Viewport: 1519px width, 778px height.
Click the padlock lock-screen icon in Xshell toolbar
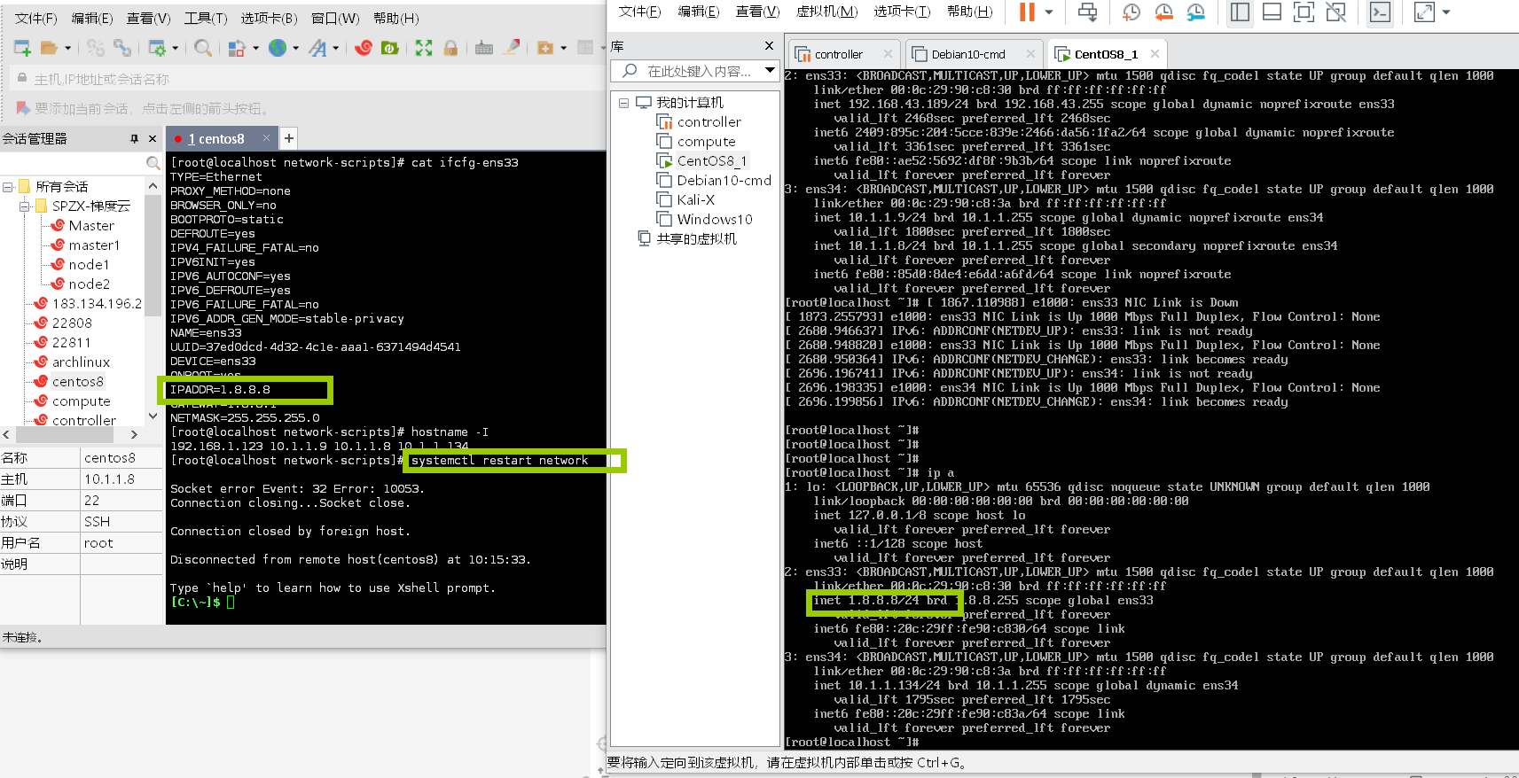pyautogui.click(x=450, y=48)
